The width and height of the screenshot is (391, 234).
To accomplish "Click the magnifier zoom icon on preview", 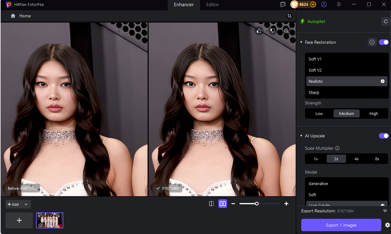I will click(286, 31).
